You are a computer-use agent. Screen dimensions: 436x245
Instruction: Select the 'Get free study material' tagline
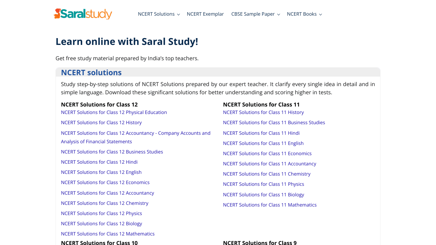127,58
